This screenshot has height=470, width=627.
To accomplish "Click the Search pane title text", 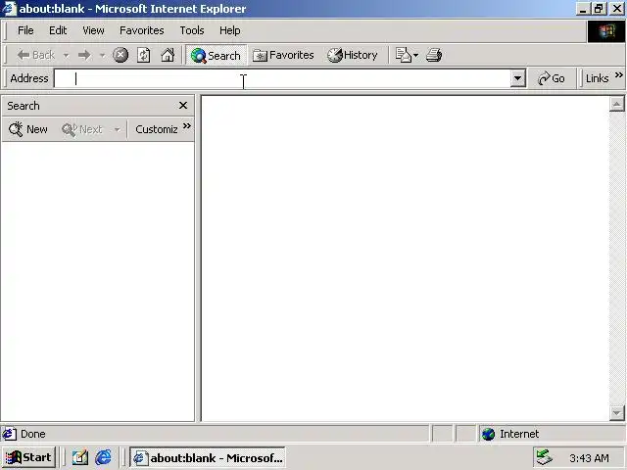I will pos(24,106).
